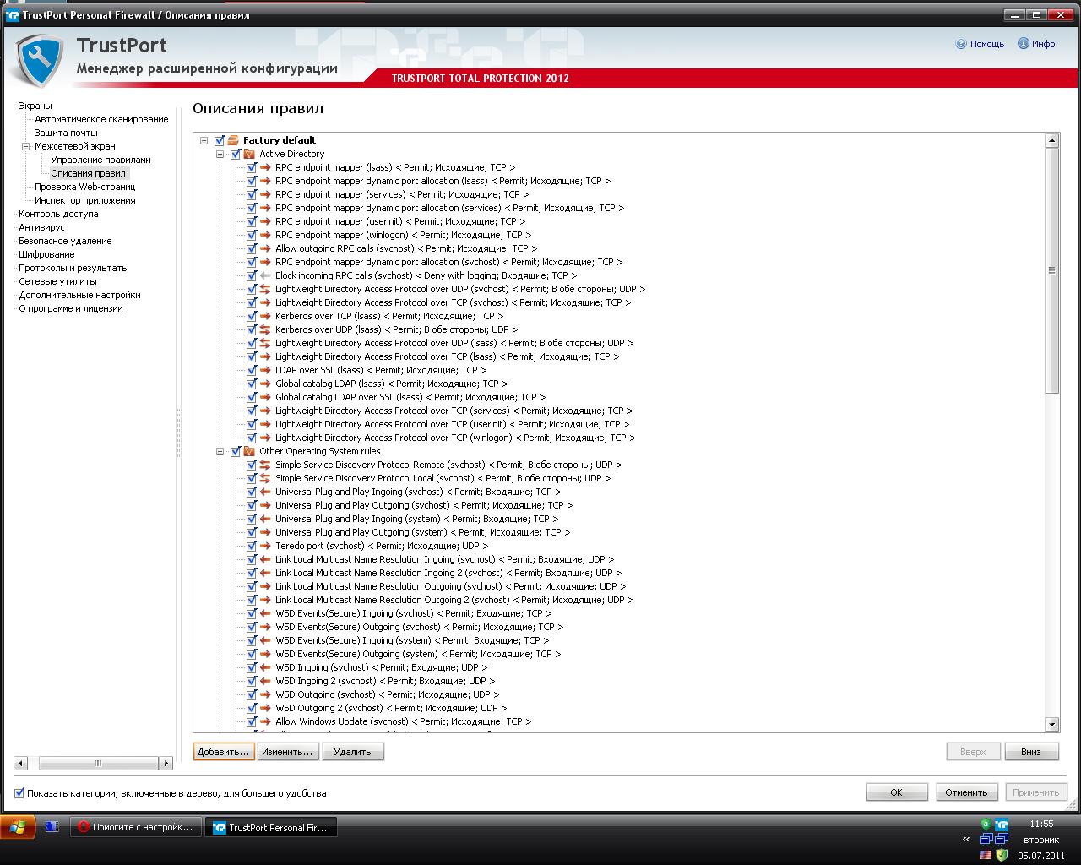The height and width of the screenshot is (865, 1081).
Task: Click the two-way icon of Simple Service Discovery Protocol Local
Action: pyautogui.click(x=265, y=478)
